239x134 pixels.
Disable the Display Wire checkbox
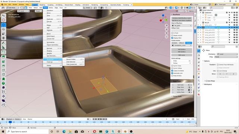[x=172, y=38]
